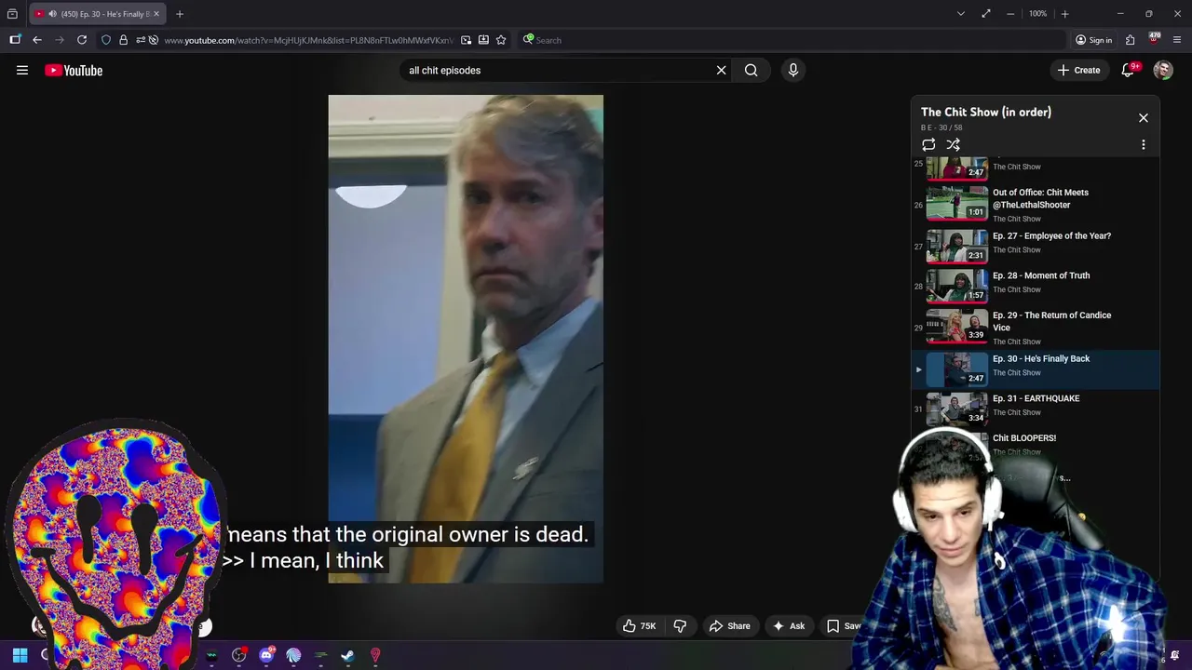Image resolution: width=1192 pixels, height=670 pixels.
Task: Click the Ep. 27 thumbnail showing 2:31
Action: [x=956, y=247]
